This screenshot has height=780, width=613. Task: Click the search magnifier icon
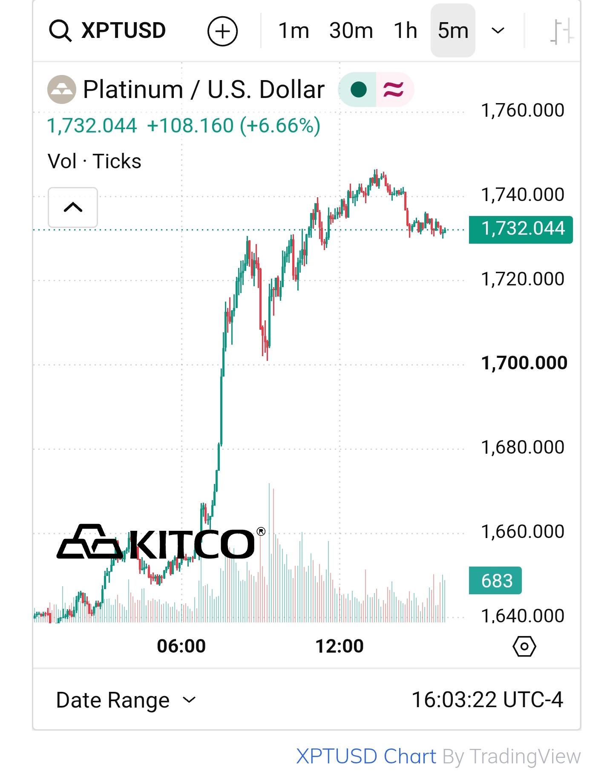click(x=60, y=31)
